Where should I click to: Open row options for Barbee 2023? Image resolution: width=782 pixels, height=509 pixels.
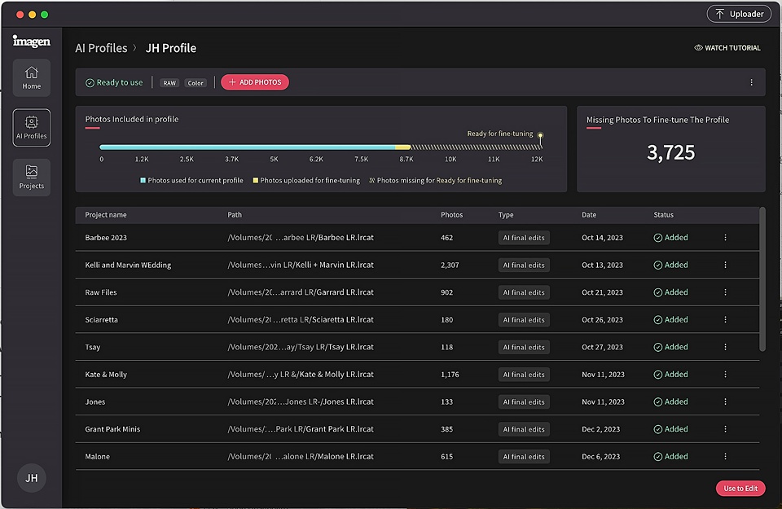(x=725, y=237)
